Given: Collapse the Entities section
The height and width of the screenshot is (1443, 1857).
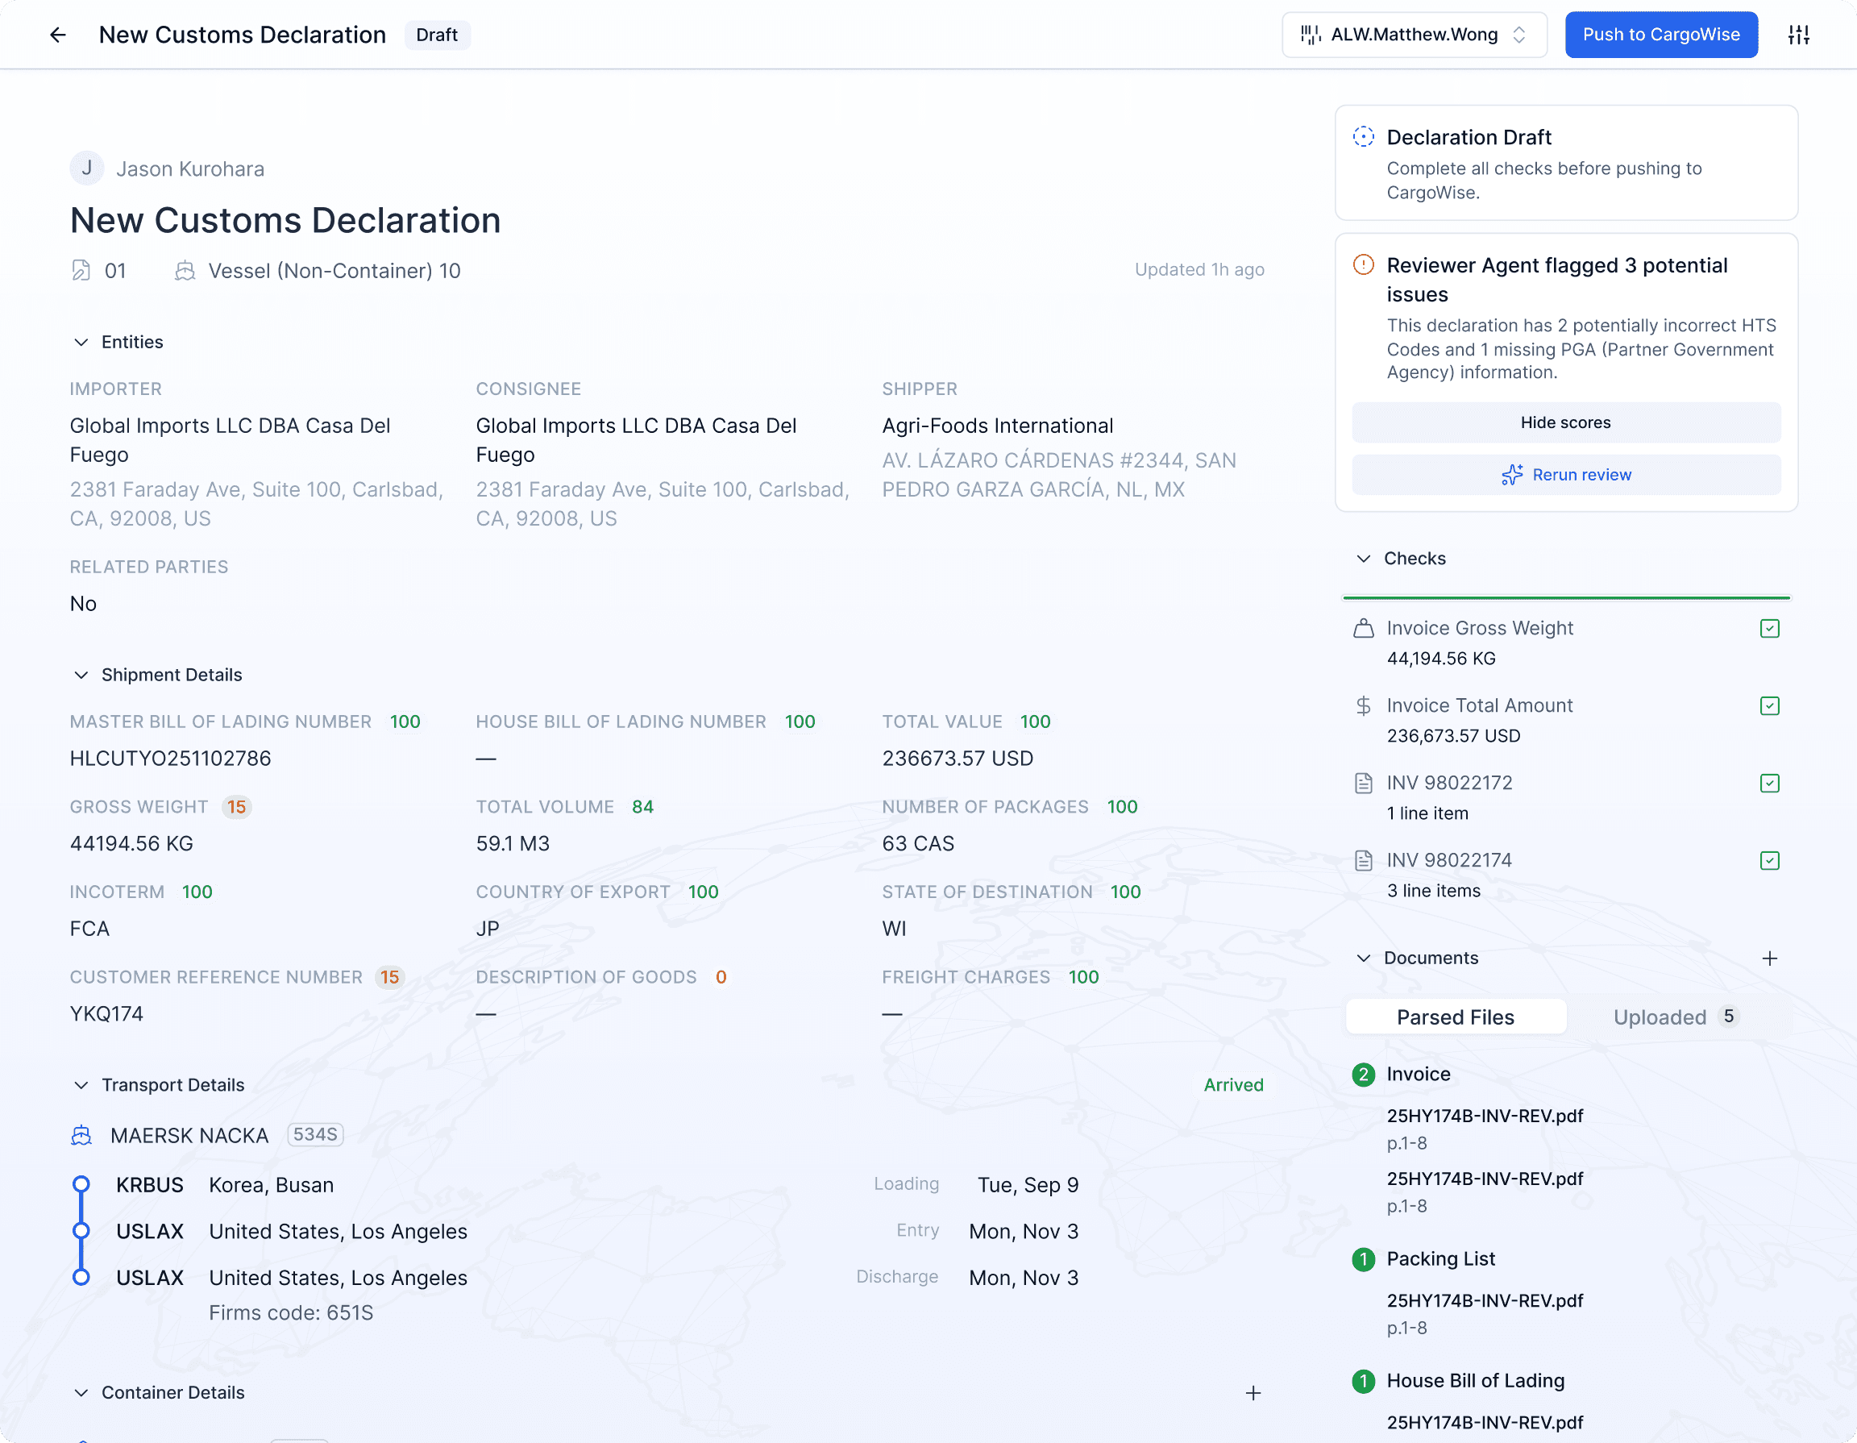Looking at the screenshot, I should coord(81,342).
